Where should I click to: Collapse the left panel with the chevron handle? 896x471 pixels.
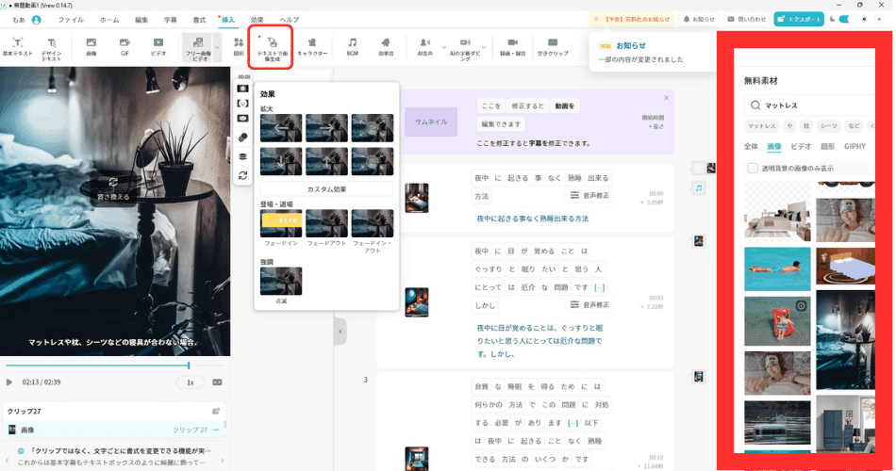point(340,332)
